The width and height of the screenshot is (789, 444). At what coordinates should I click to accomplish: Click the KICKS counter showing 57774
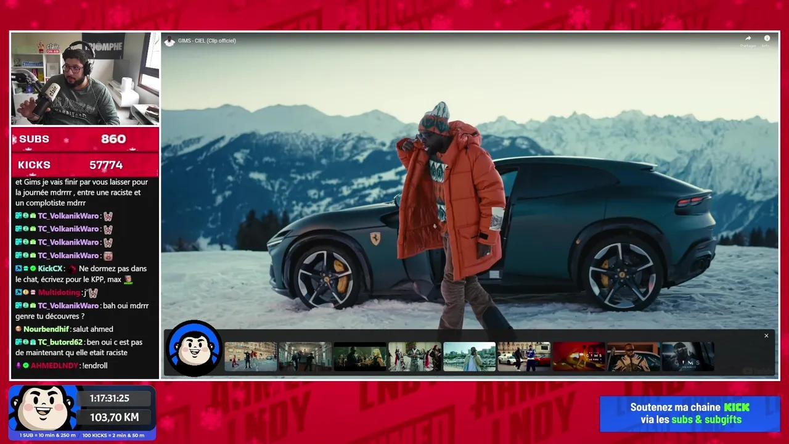(x=85, y=165)
